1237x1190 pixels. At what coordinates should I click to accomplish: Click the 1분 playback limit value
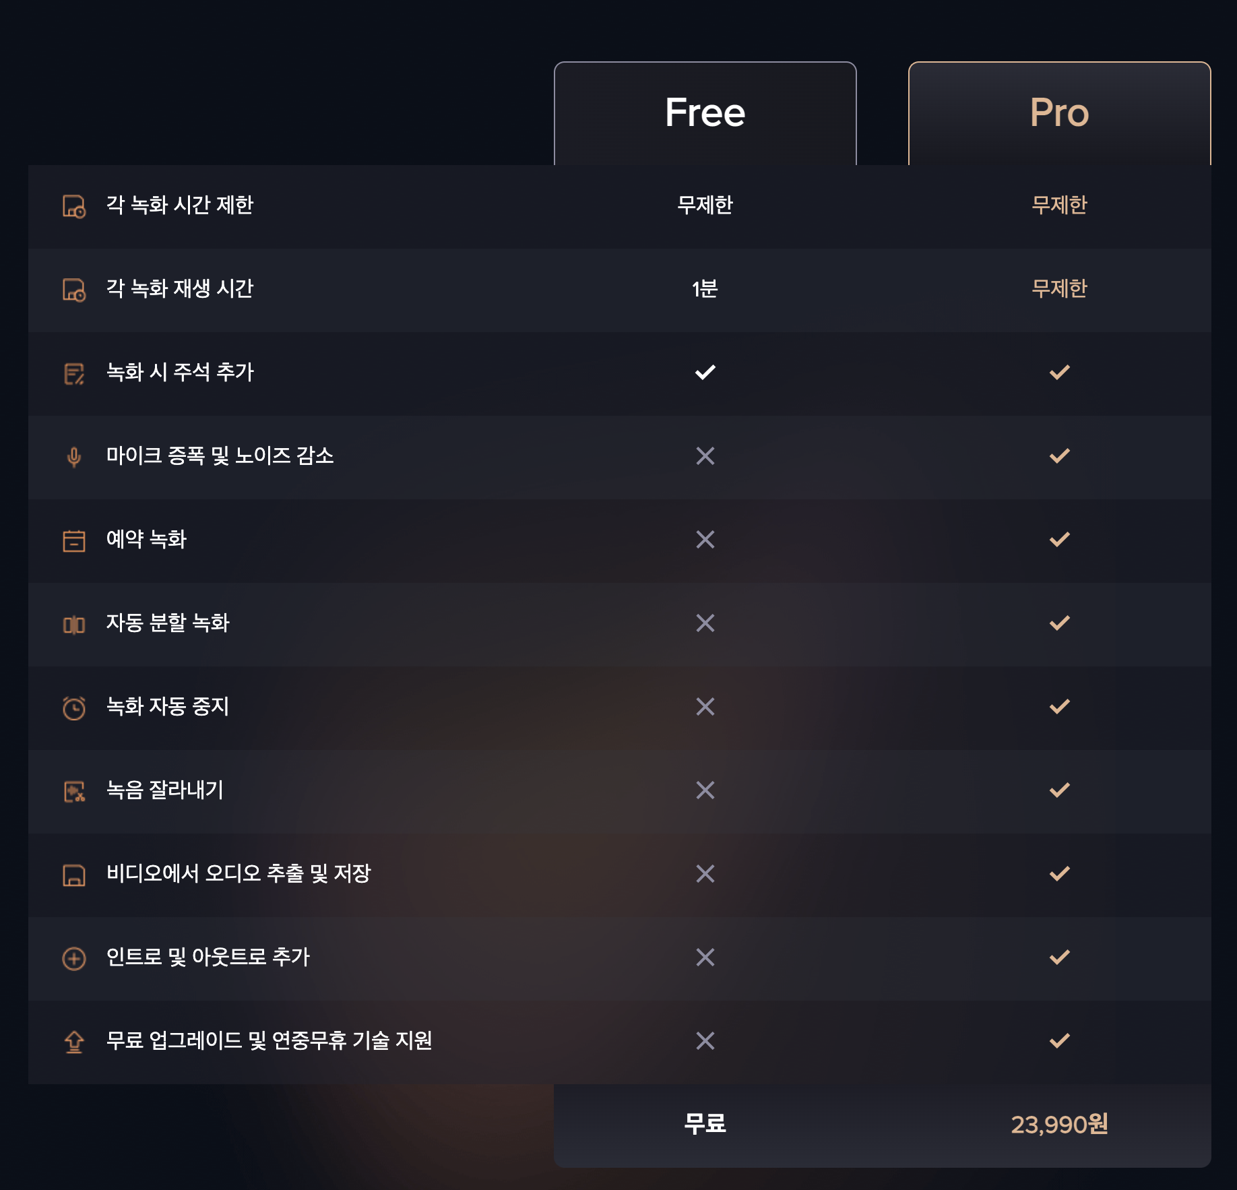pyautogui.click(x=705, y=289)
